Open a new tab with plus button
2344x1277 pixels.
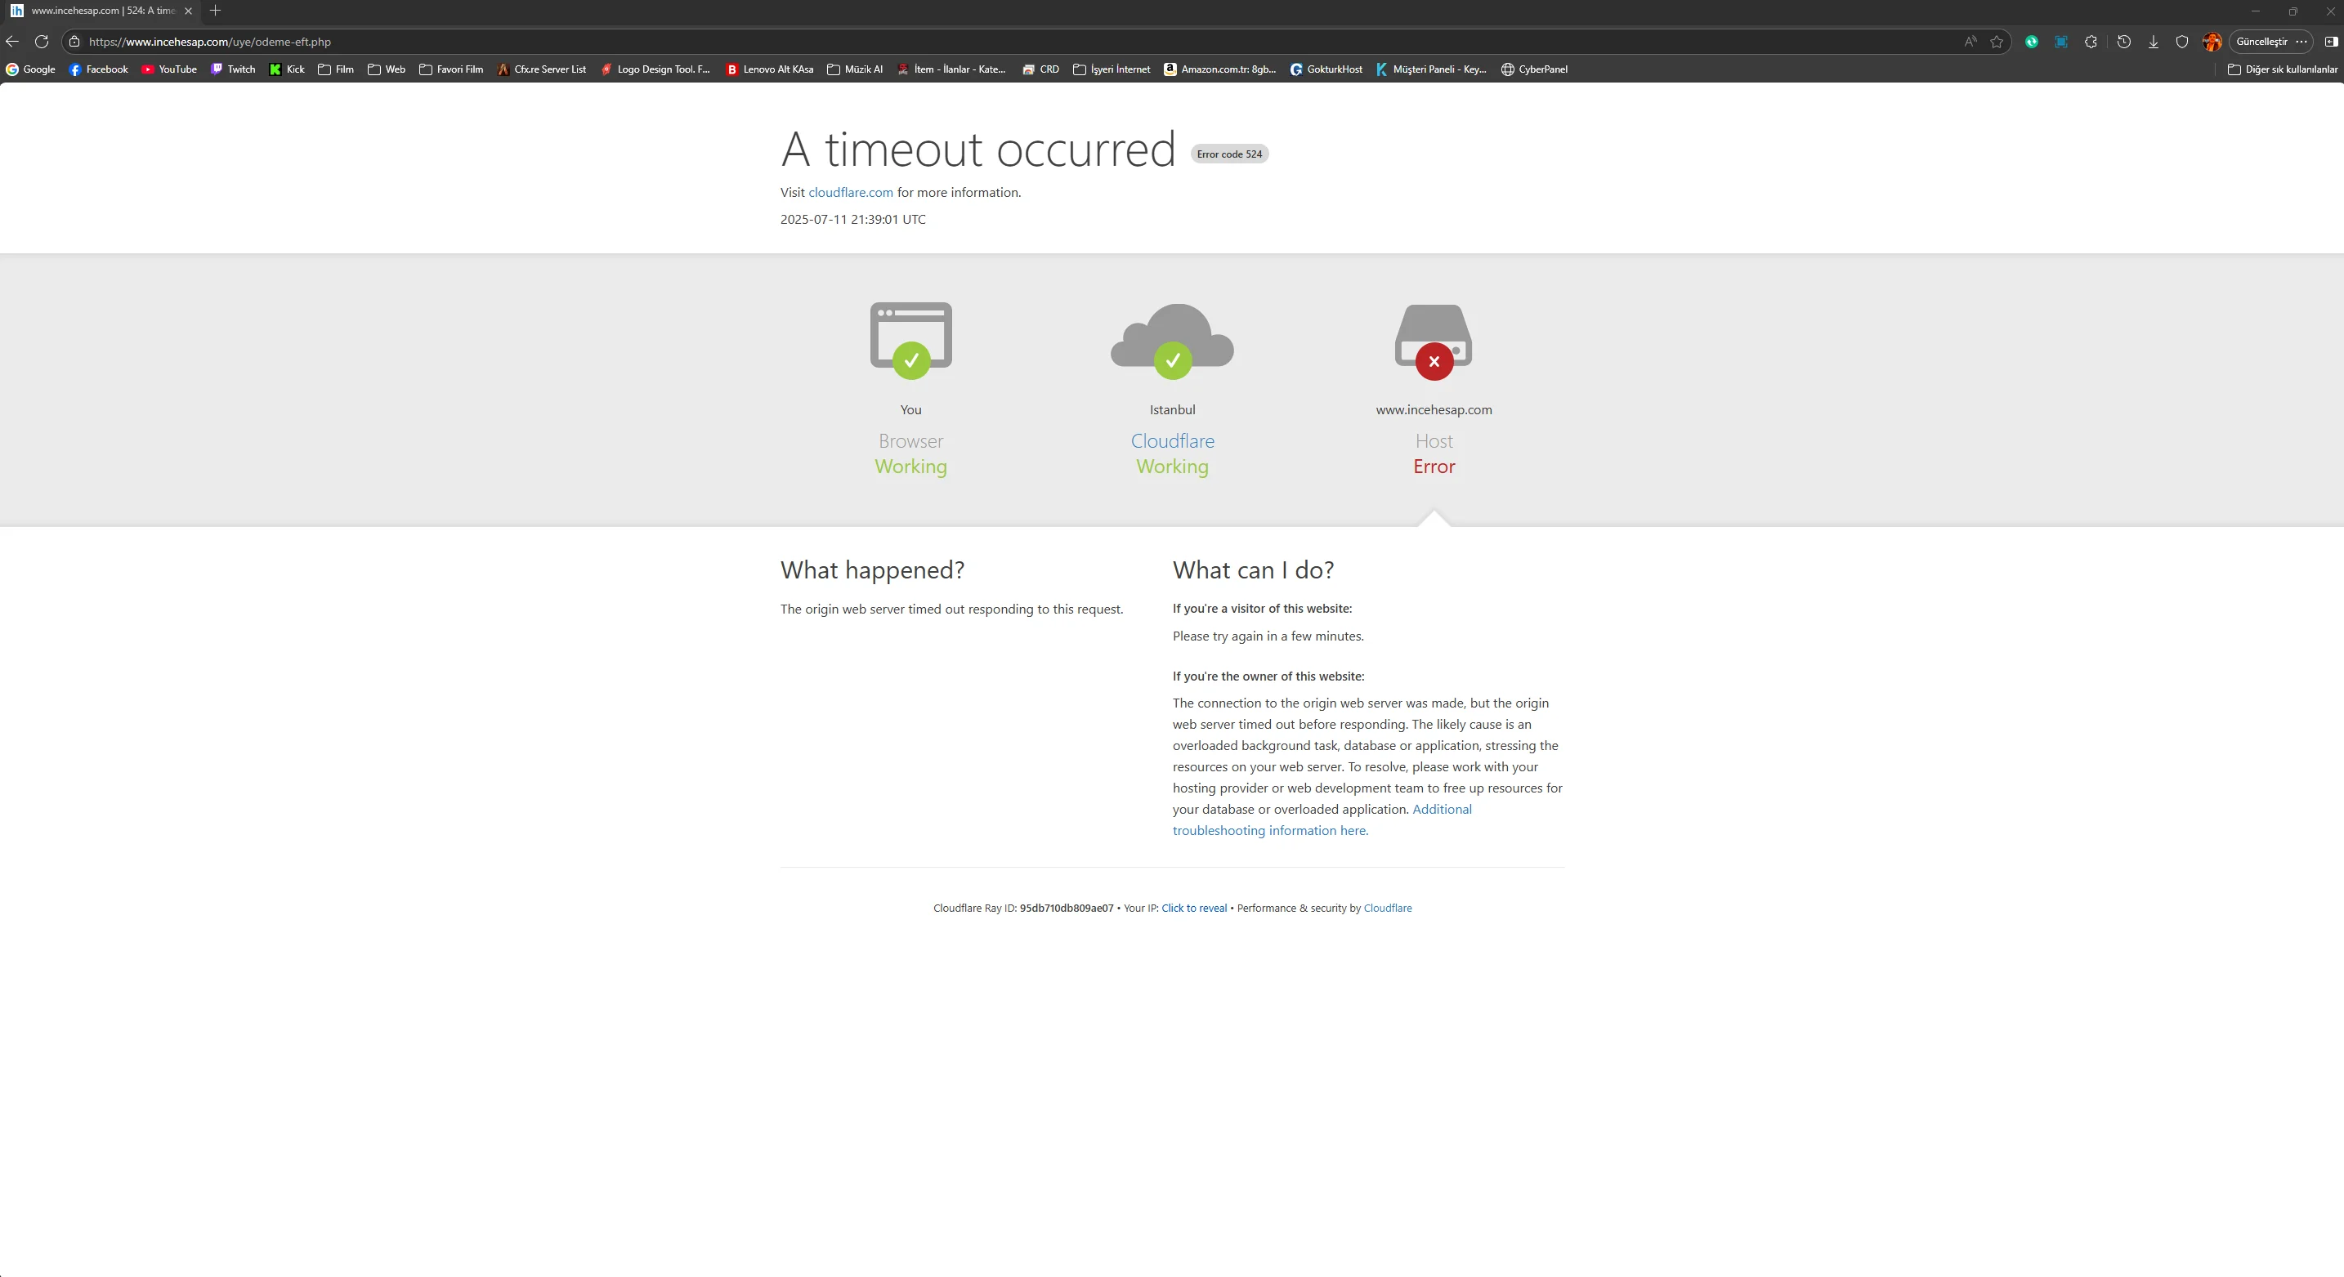216,11
